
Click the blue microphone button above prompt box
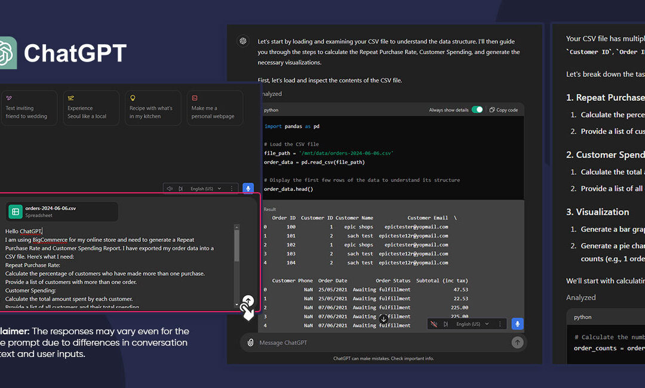(x=248, y=189)
